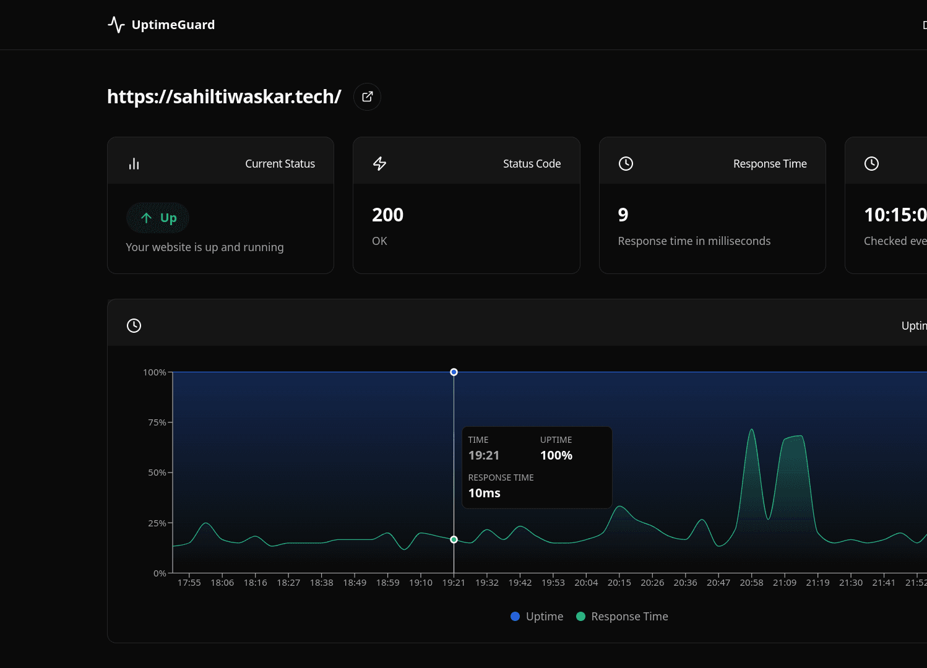
Task: Click the 10:15 time value
Action: coord(895,215)
